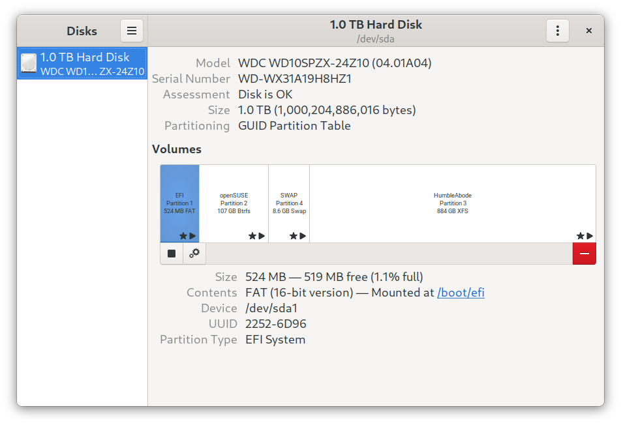
Task: Click the star icon in EFI partition
Action: [x=183, y=236]
